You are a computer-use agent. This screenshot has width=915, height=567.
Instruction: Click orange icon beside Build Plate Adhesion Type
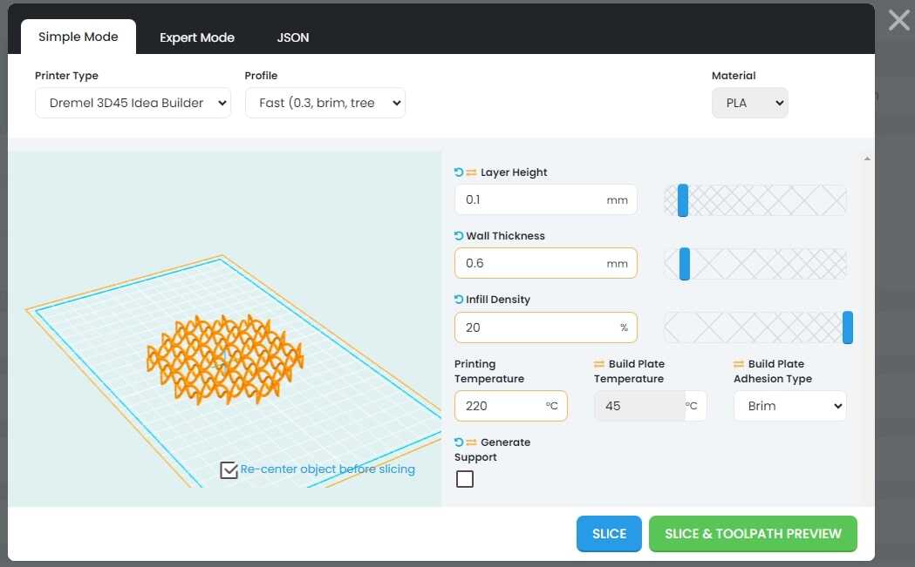(x=739, y=364)
